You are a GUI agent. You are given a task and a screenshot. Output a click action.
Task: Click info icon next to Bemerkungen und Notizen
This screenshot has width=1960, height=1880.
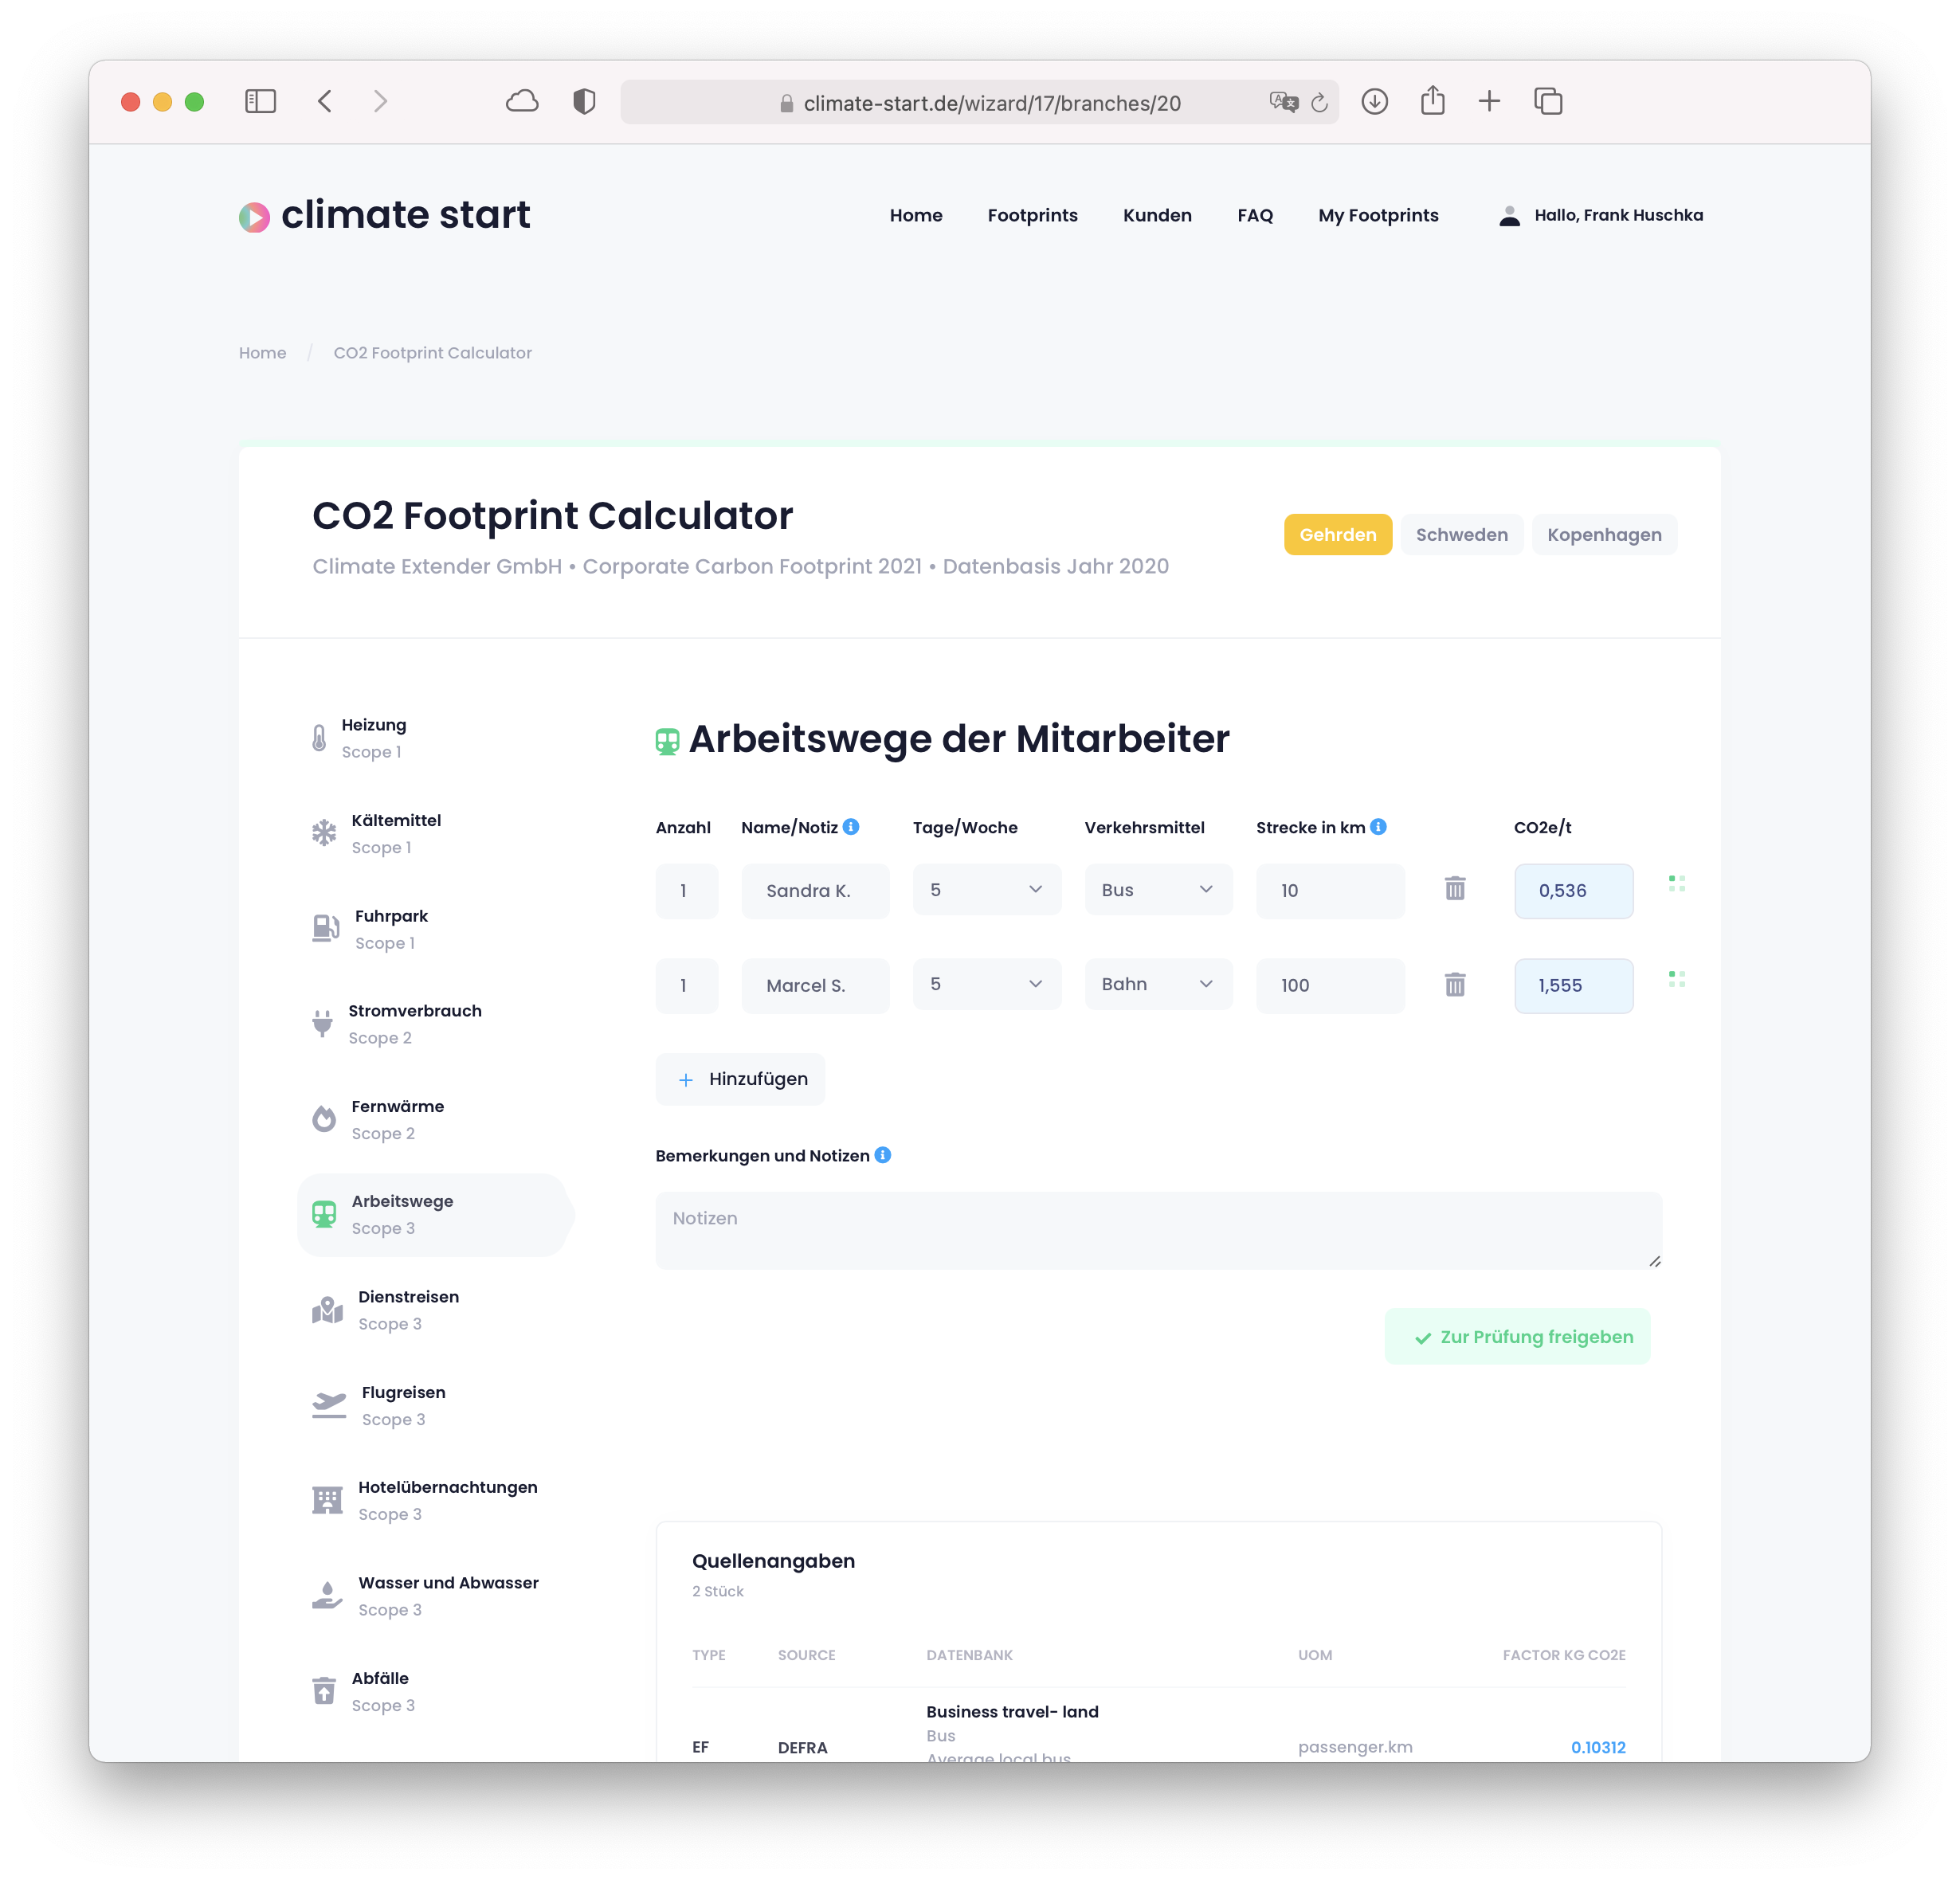click(x=883, y=1155)
